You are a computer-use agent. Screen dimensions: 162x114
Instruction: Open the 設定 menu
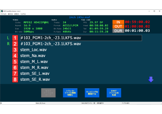click(17, 14)
